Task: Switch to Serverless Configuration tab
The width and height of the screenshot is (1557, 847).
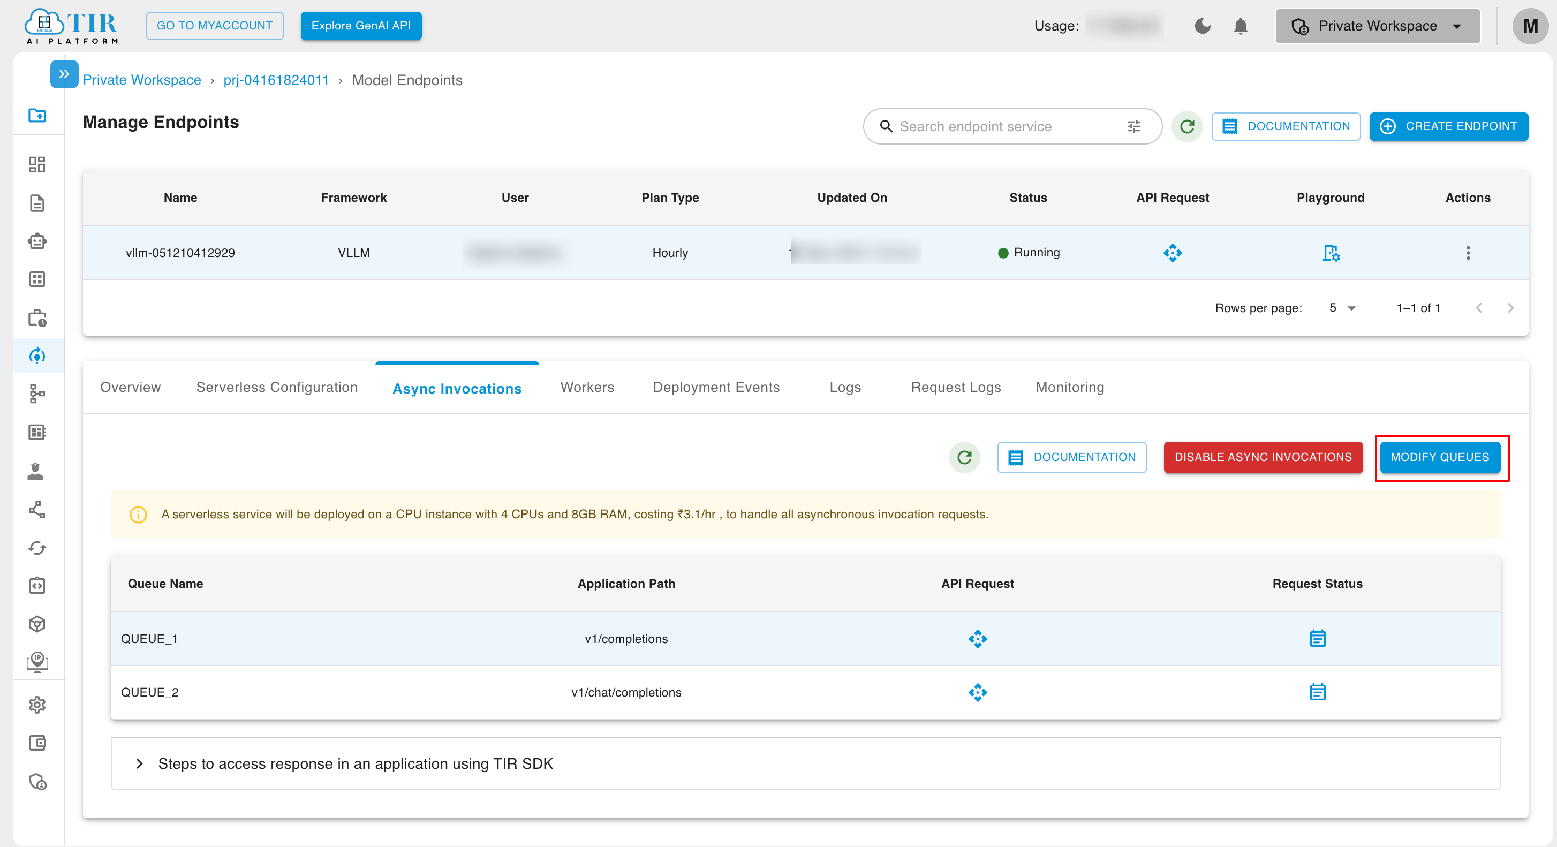Action: (277, 388)
